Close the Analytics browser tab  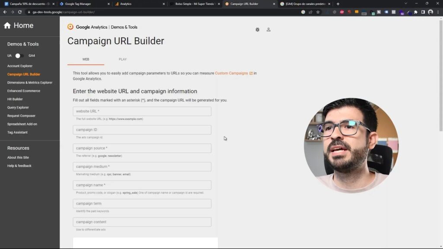(x=164, y=4)
